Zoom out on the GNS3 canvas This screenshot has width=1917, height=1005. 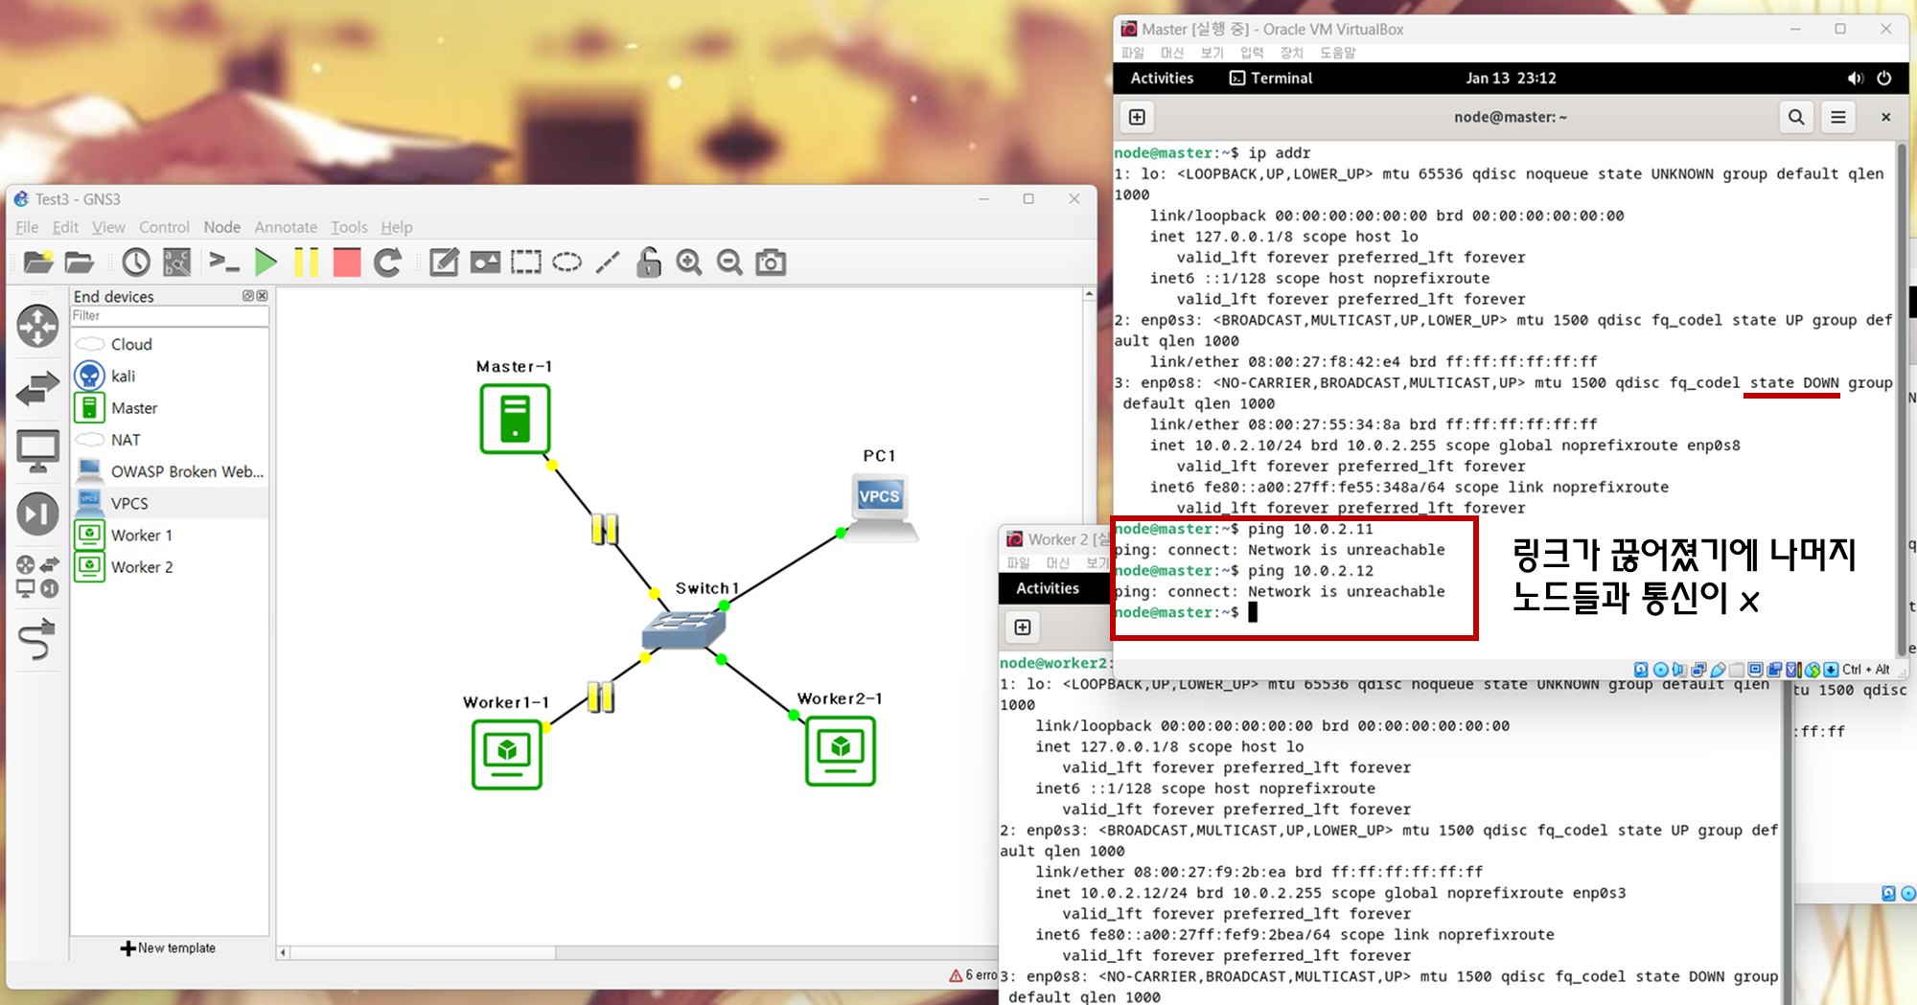click(729, 262)
